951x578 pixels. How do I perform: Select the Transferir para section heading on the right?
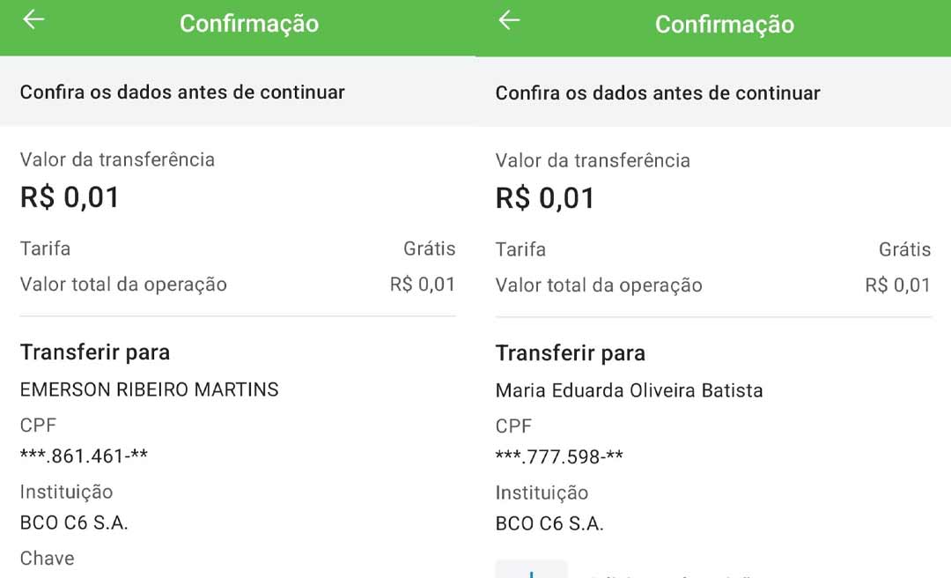pyautogui.click(x=570, y=353)
